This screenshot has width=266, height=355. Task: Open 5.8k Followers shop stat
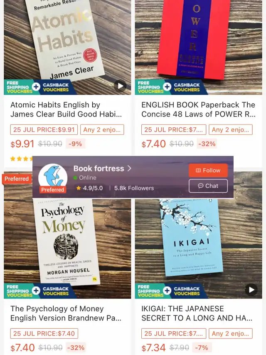click(x=134, y=188)
